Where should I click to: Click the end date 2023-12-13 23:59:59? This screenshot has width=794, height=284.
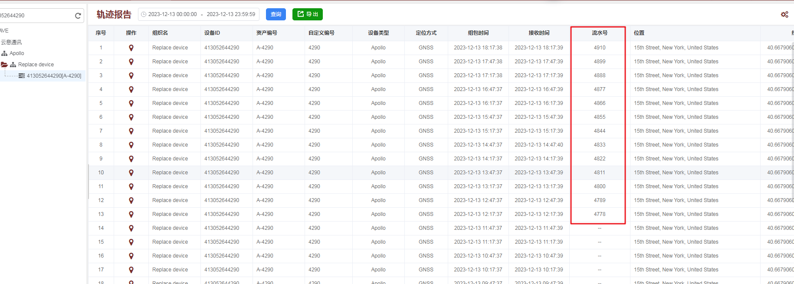(x=231, y=14)
